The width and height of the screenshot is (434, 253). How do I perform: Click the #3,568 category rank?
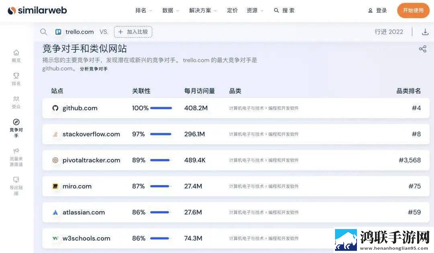409,160
